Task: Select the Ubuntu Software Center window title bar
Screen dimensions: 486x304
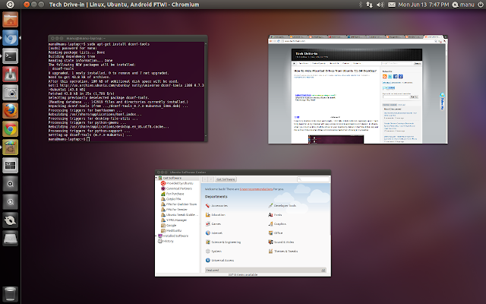Action: [243, 173]
